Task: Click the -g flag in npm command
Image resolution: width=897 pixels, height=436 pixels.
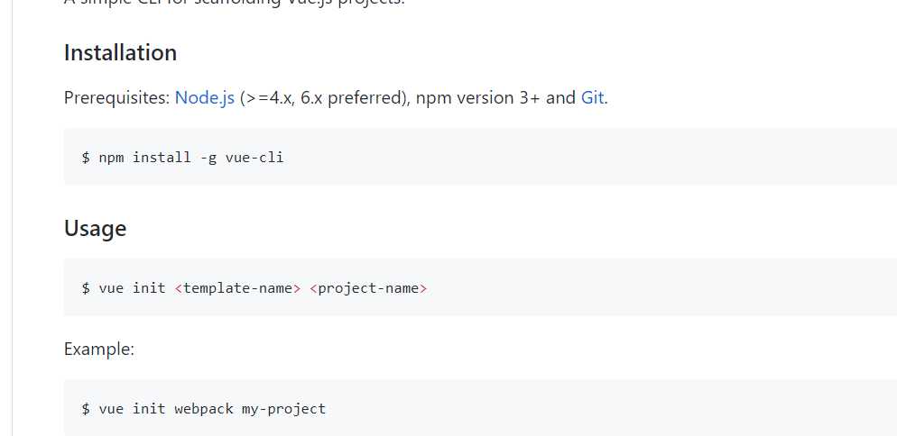Action: (x=208, y=158)
